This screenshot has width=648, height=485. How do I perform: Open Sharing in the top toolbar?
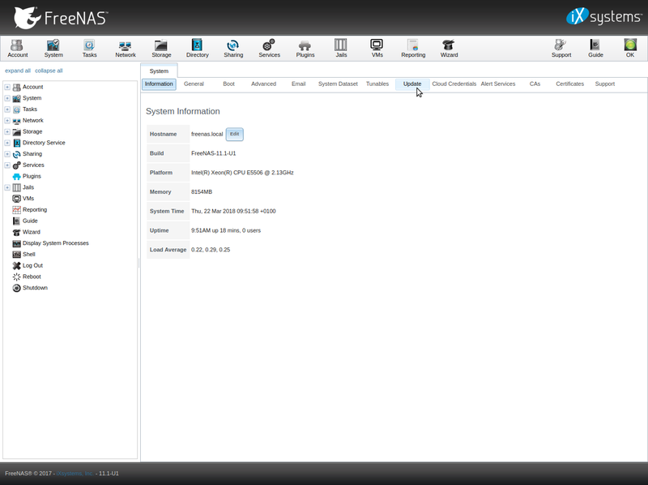pos(233,49)
